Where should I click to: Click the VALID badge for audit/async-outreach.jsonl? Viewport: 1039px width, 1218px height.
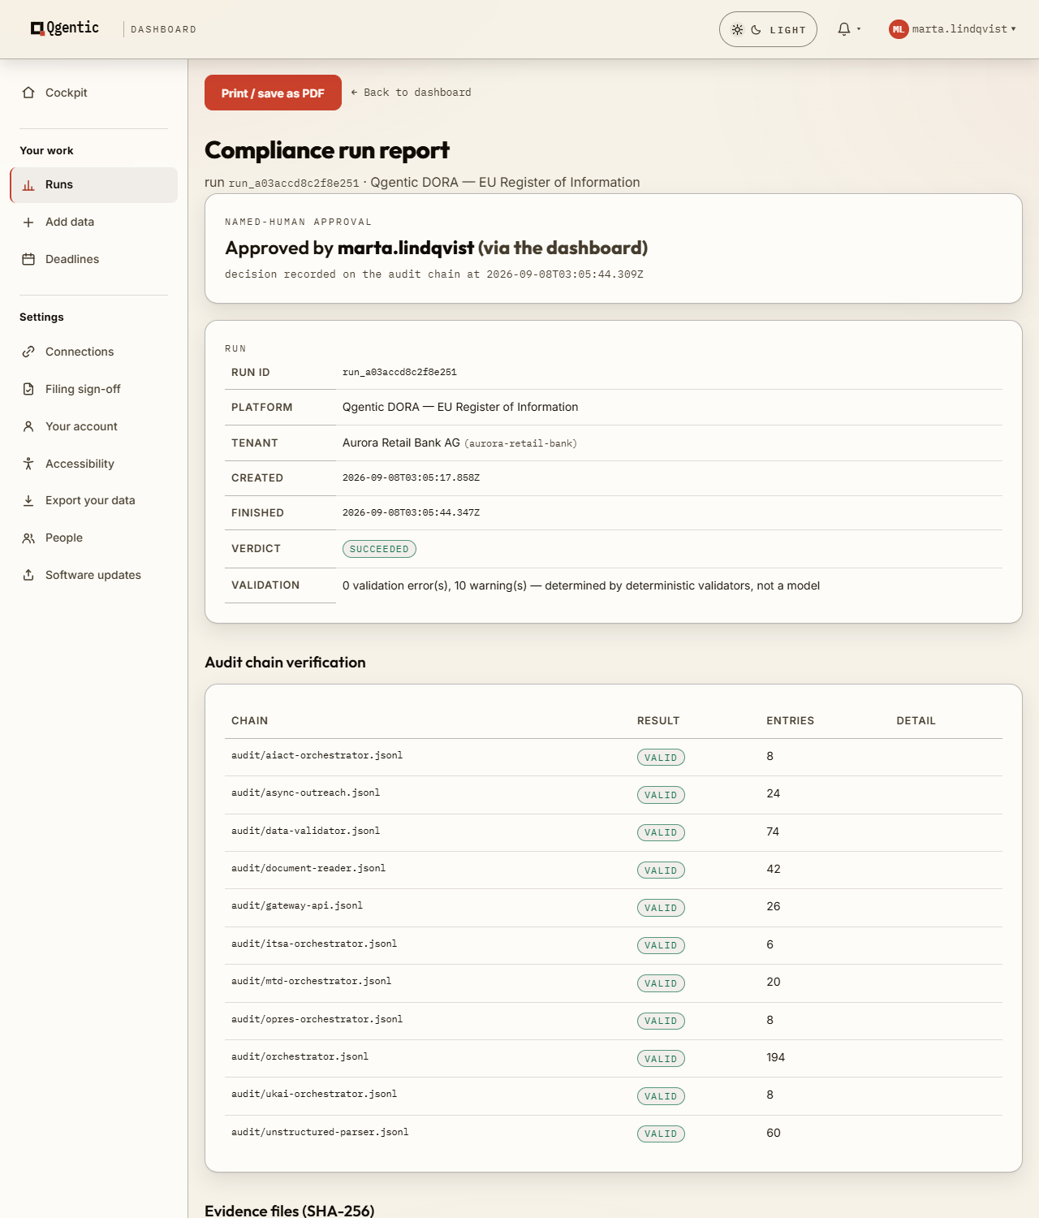(x=661, y=795)
